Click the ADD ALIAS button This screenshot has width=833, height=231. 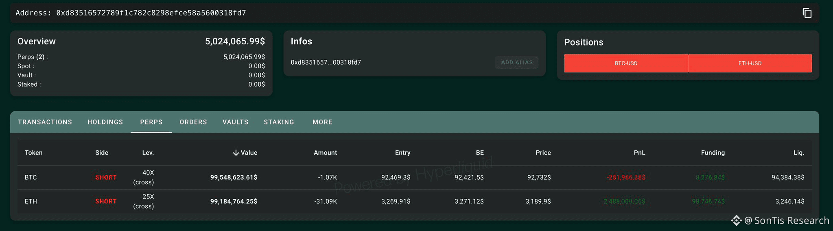pos(516,62)
